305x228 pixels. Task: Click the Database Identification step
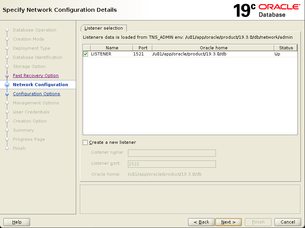click(x=38, y=57)
